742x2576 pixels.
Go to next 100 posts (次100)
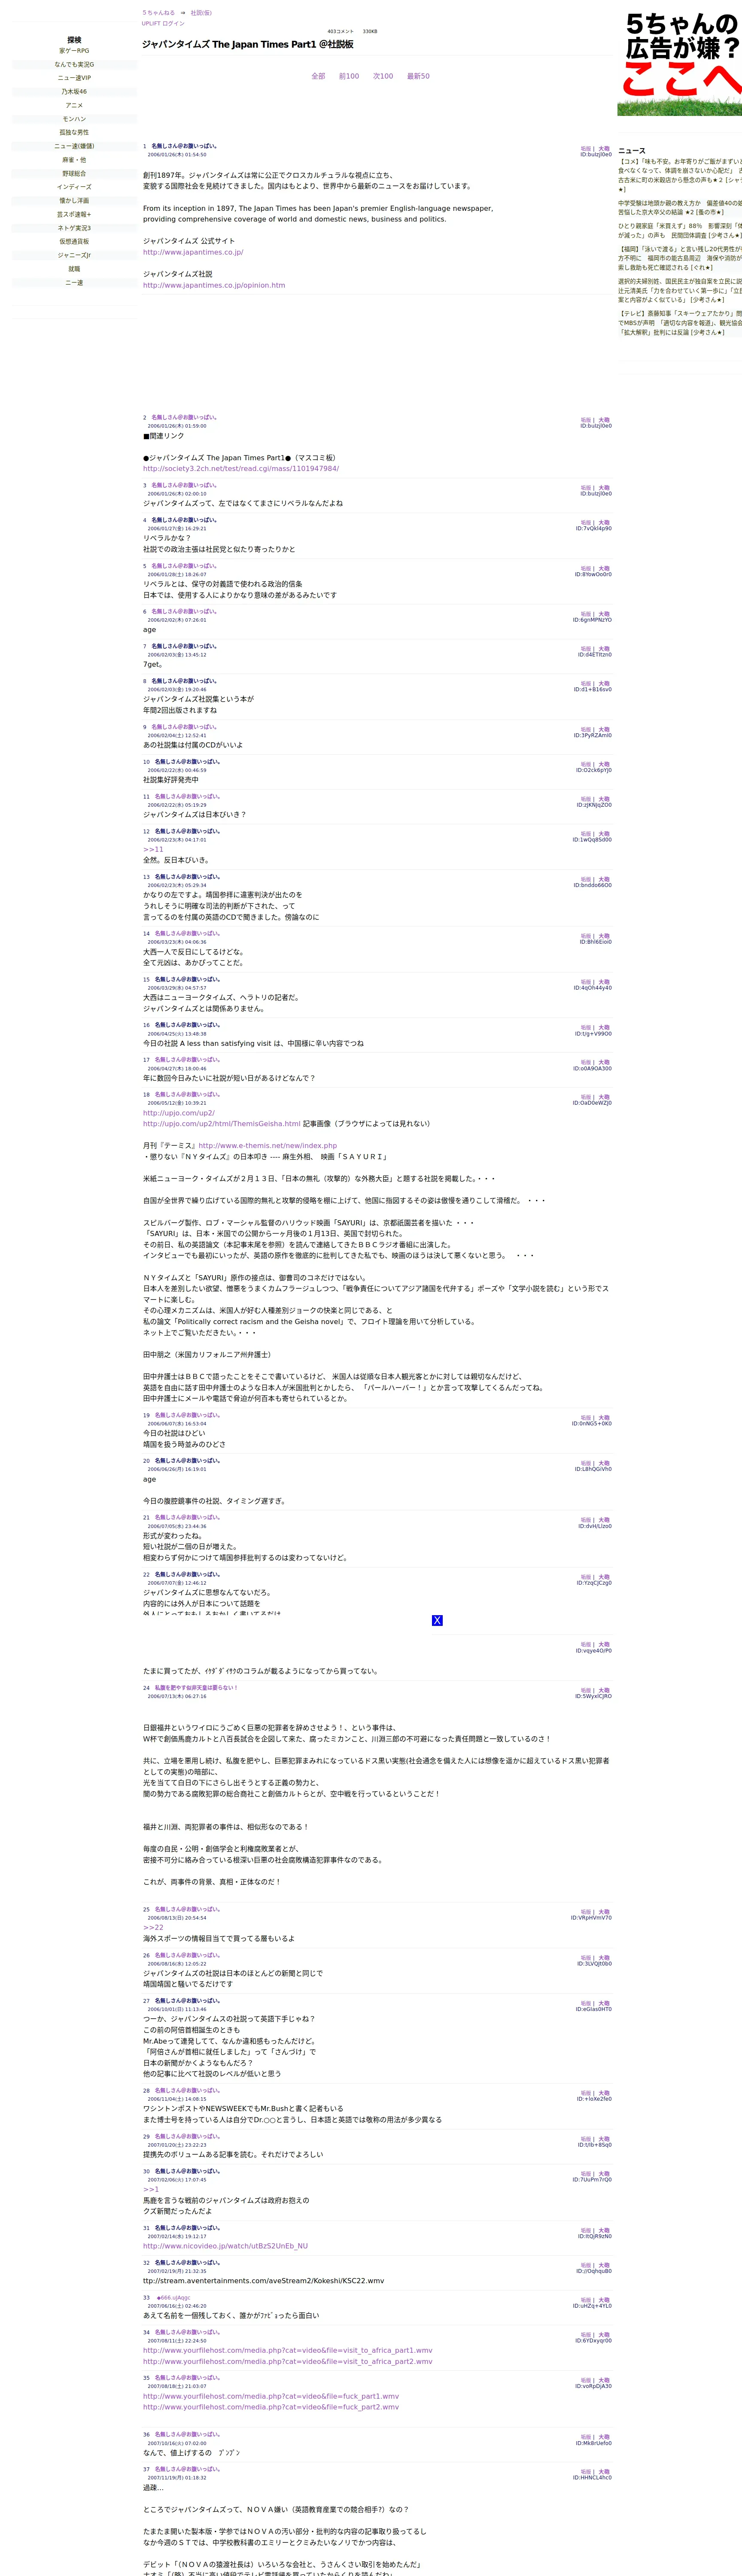click(x=383, y=76)
